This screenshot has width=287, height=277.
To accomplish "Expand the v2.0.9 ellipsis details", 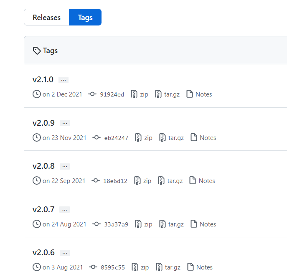I will click(x=65, y=123).
